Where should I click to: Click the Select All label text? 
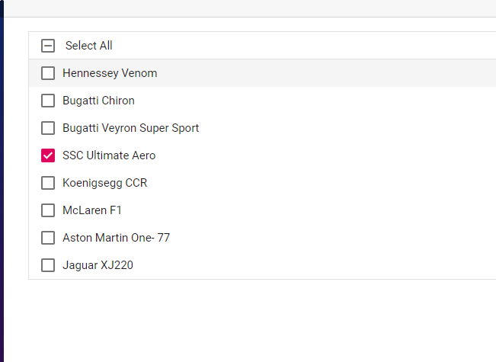(x=89, y=46)
